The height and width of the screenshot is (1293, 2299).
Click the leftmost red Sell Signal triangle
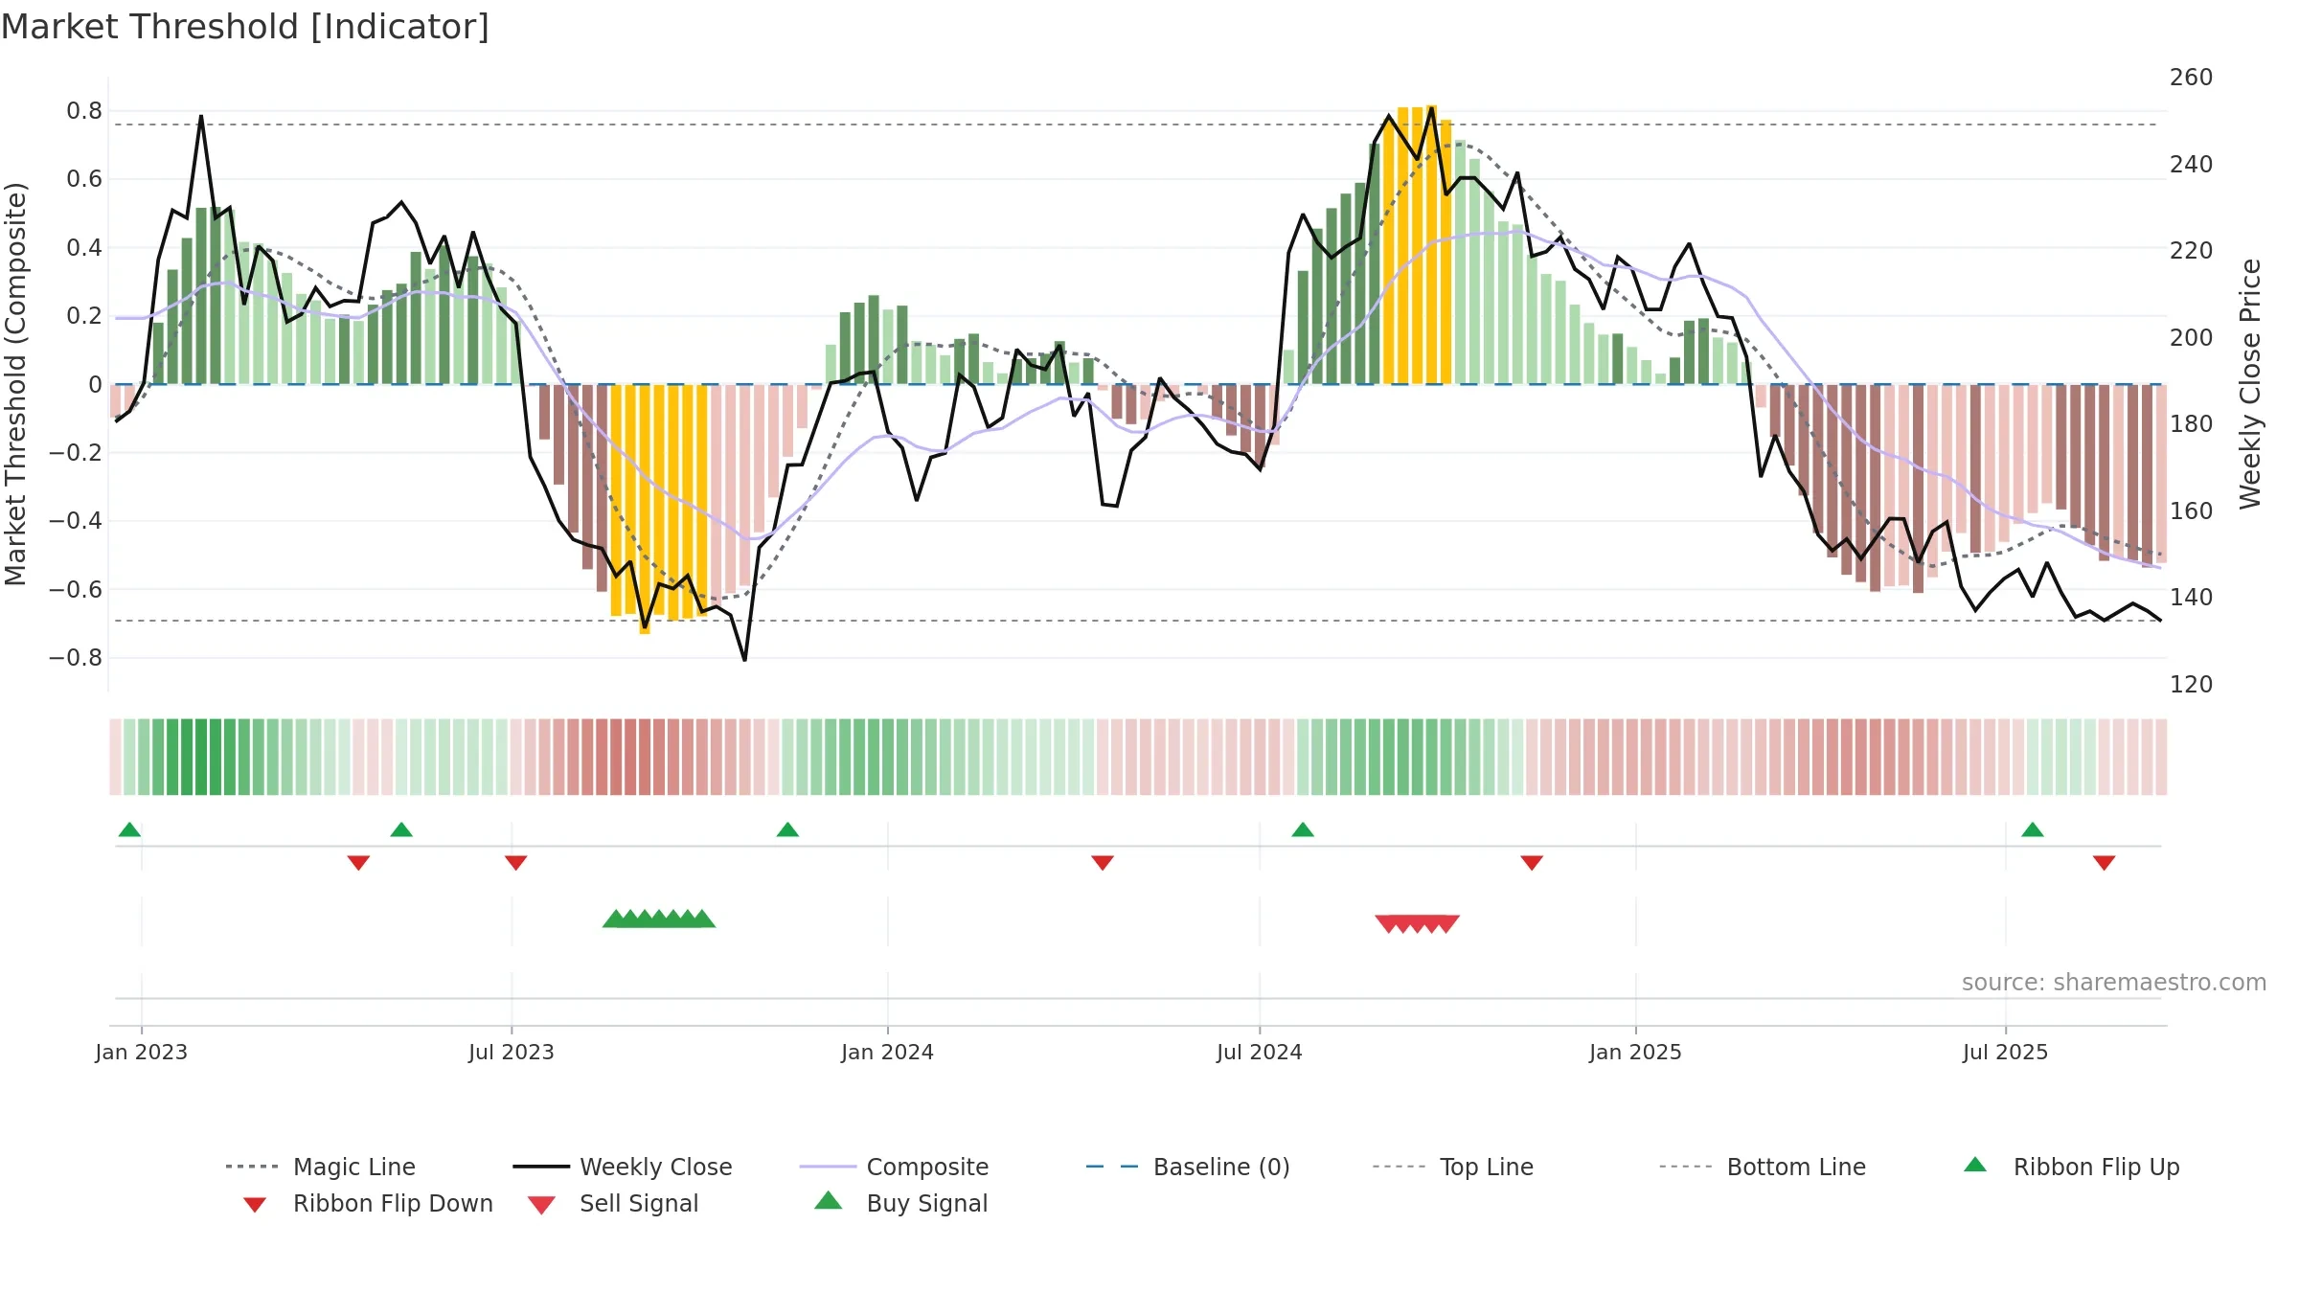[1388, 923]
